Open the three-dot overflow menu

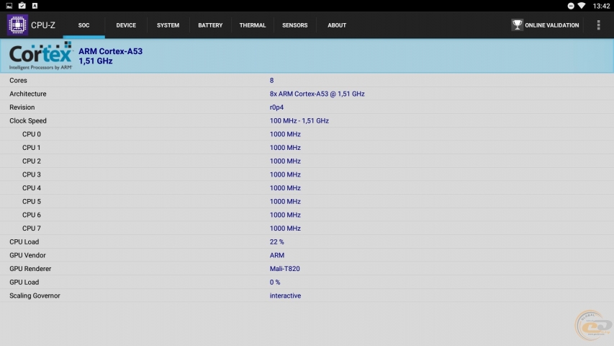point(598,25)
